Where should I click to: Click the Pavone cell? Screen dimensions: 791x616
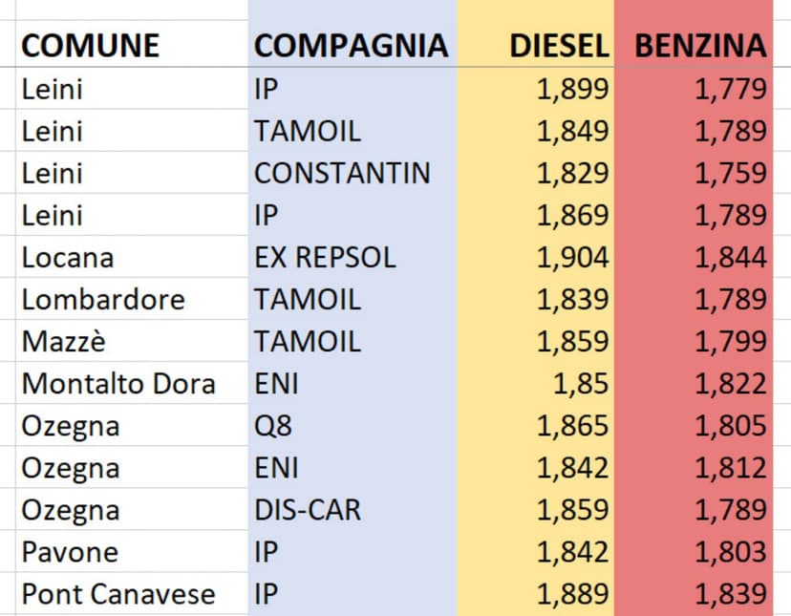pos(71,552)
